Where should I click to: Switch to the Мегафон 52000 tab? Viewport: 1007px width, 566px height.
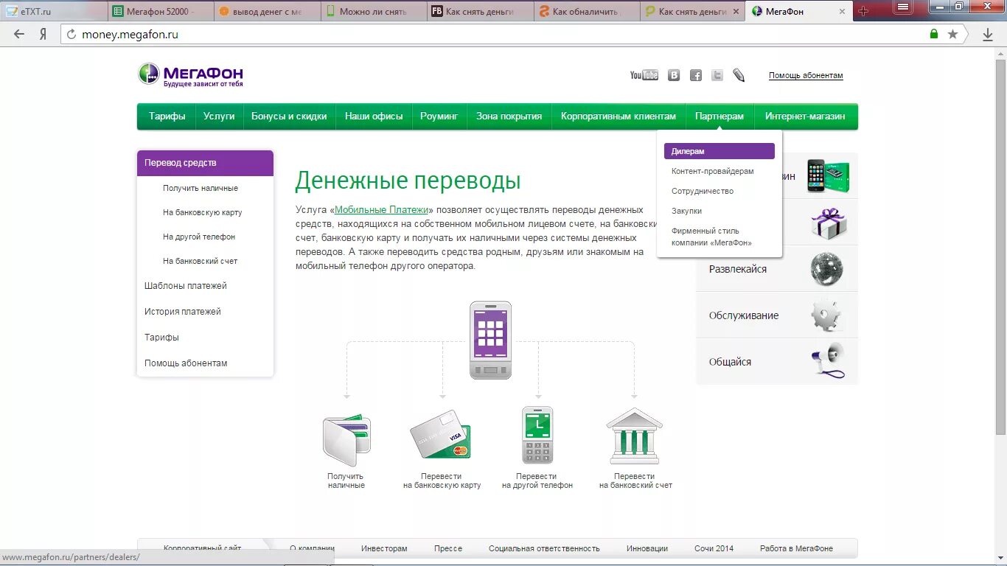pyautogui.click(x=161, y=11)
